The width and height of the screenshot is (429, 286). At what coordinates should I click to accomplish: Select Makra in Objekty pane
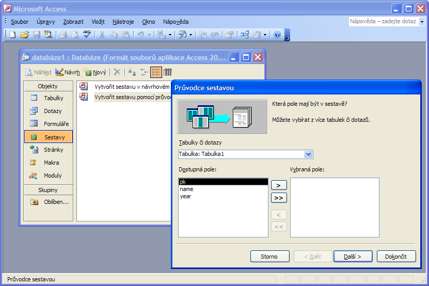[49, 163]
